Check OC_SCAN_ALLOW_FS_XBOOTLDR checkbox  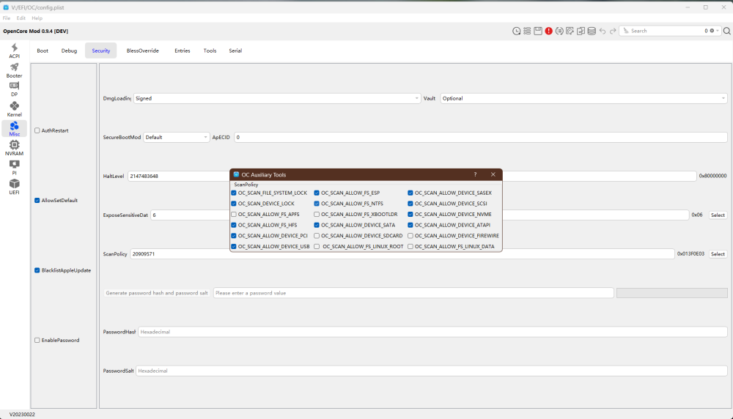pos(317,215)
